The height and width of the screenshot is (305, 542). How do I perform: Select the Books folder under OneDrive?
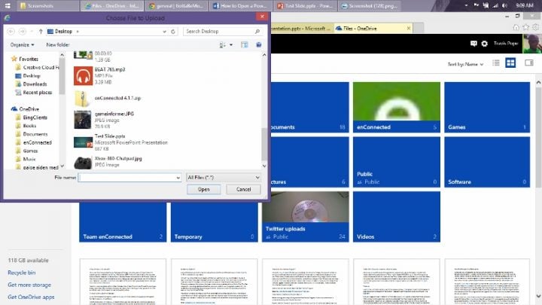coord(29,126)
